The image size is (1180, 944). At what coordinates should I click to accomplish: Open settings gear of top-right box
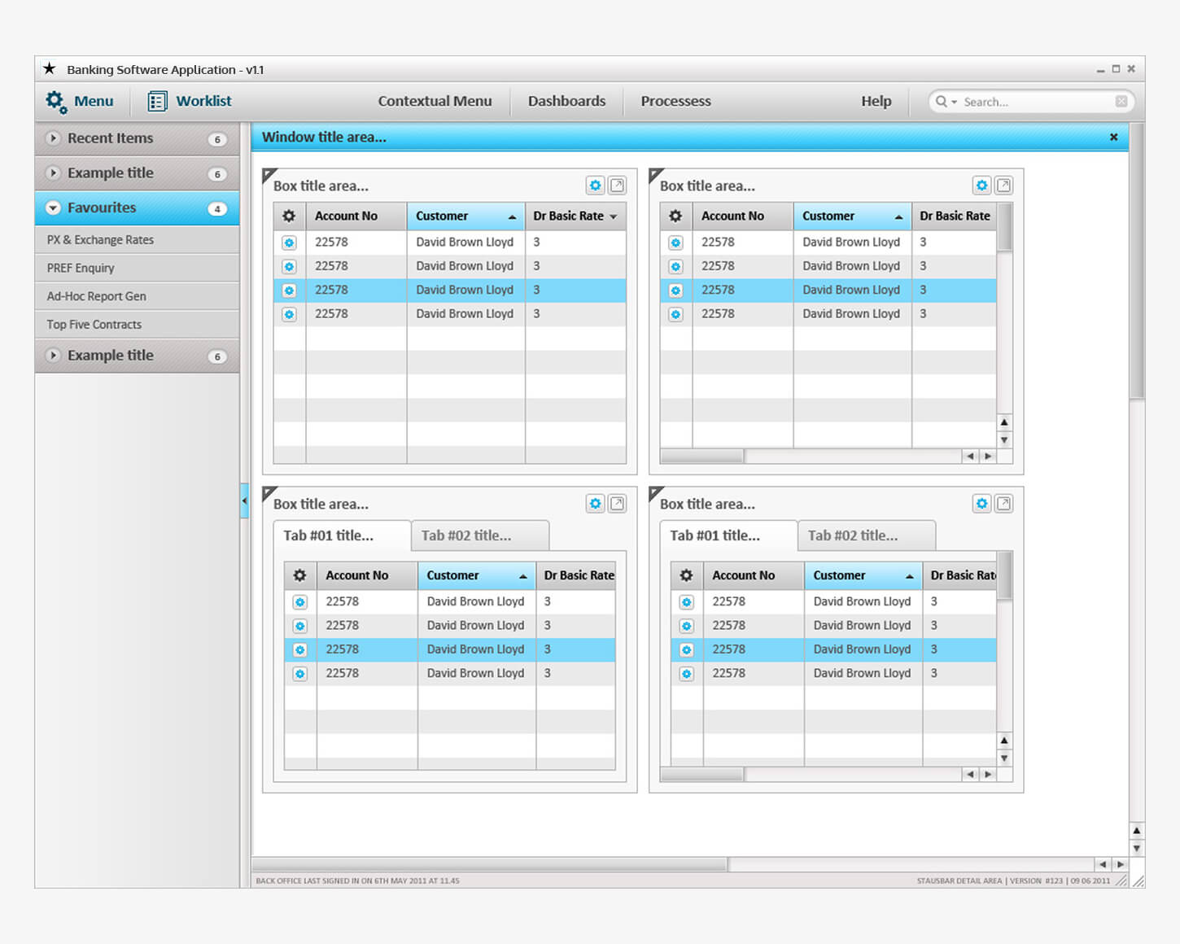[x=981, y=186]
